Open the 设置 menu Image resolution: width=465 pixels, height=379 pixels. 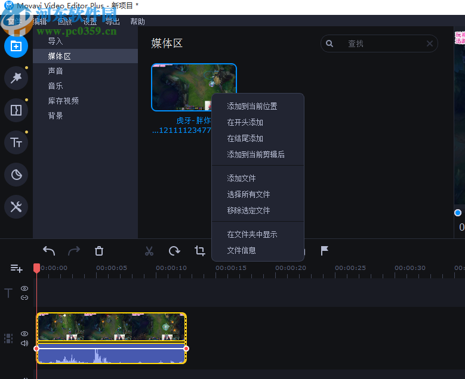90,21
